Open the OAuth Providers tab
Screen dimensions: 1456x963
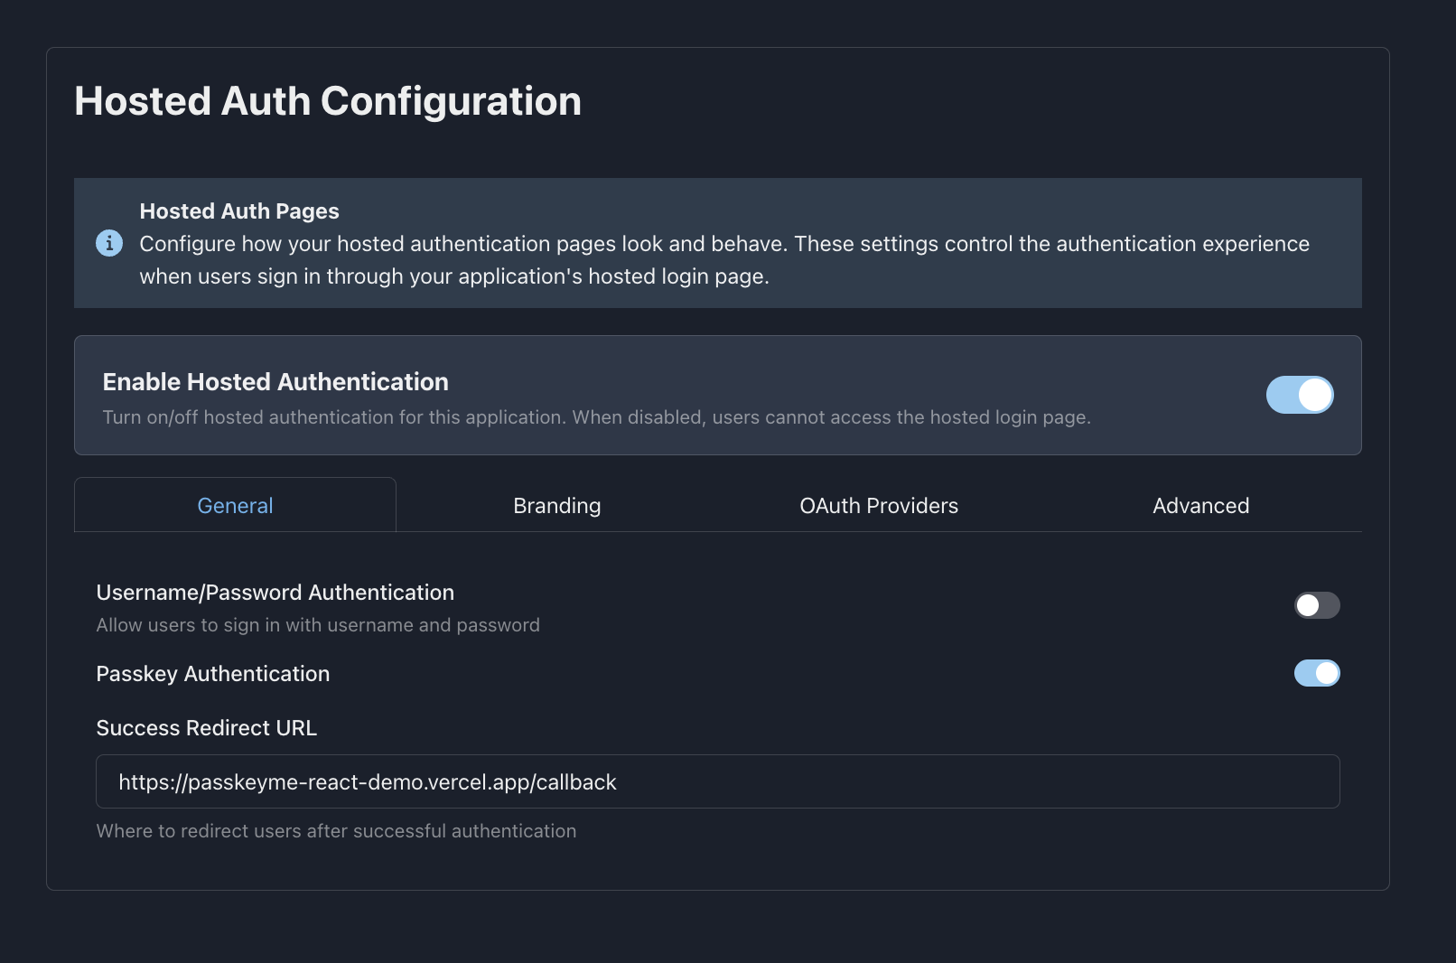pyautogui.click(x=878, y=506)
